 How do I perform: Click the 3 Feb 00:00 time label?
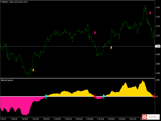pos(14,119)
